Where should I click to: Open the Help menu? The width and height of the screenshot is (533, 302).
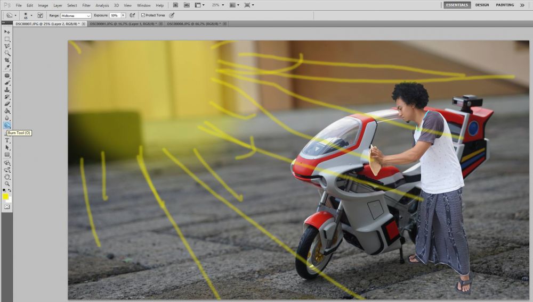point(159,5)
